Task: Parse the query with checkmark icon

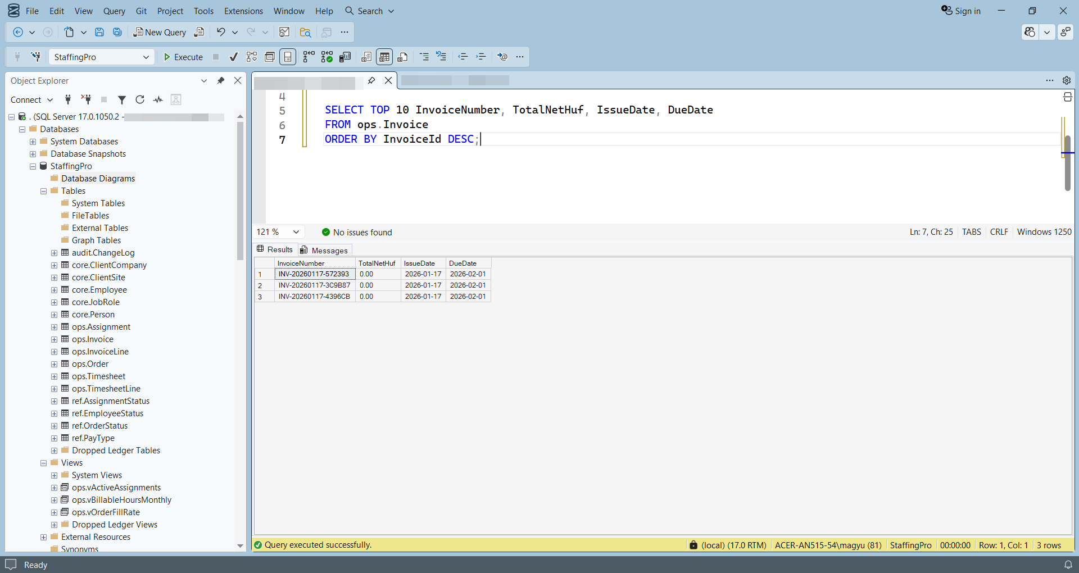Action: 234,57
